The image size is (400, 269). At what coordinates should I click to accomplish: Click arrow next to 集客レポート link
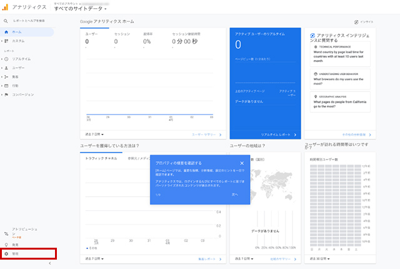pos(221,259)
